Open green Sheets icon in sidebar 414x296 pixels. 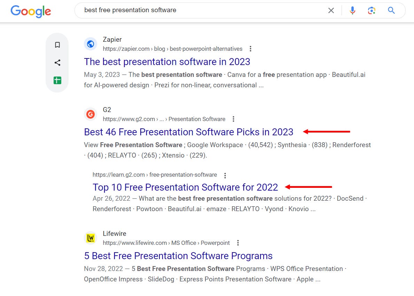[x=57, y=80]
